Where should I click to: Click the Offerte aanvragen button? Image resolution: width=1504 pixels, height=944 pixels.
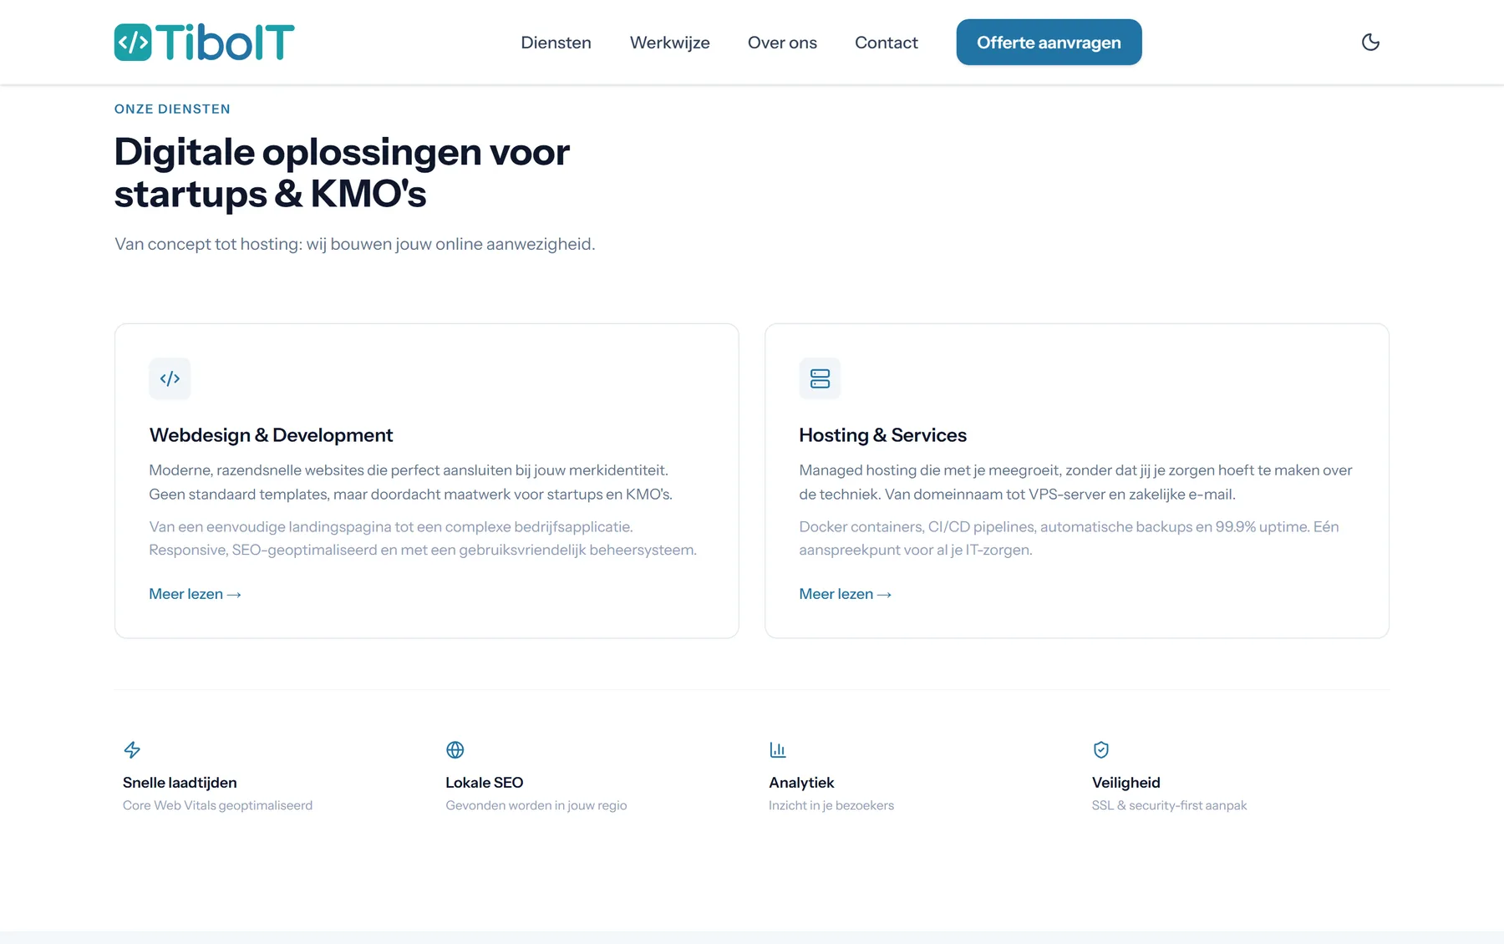point(1049,42)
